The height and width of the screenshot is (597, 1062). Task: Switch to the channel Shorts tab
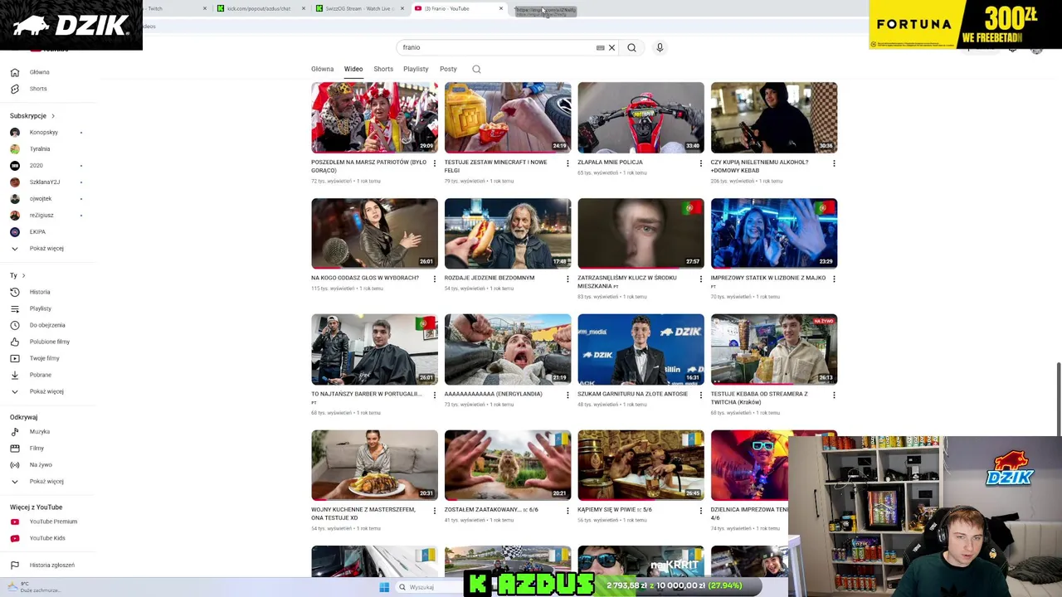click(383, 69)
